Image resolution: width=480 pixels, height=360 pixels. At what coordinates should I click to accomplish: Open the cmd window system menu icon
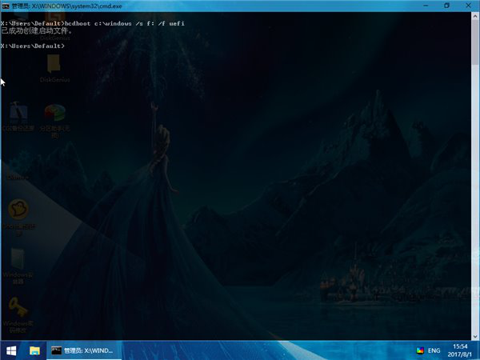(6, 7)
